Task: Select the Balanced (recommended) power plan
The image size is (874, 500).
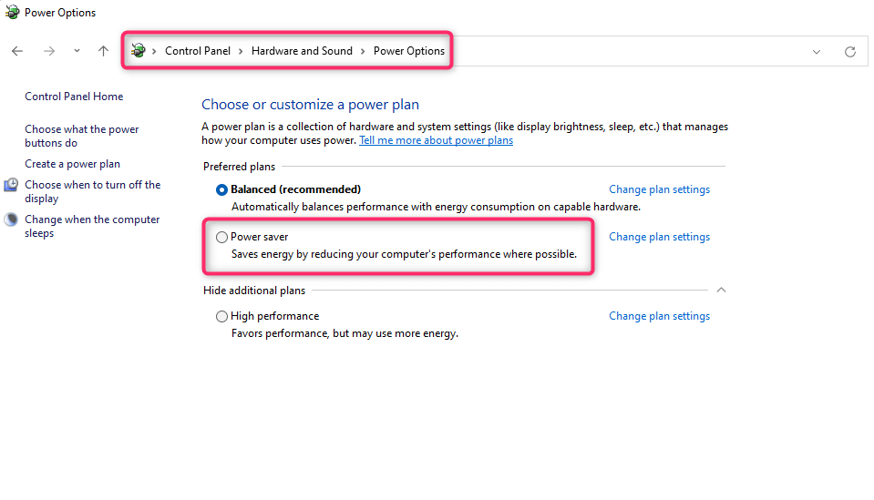Action: (x=221, y=189)
